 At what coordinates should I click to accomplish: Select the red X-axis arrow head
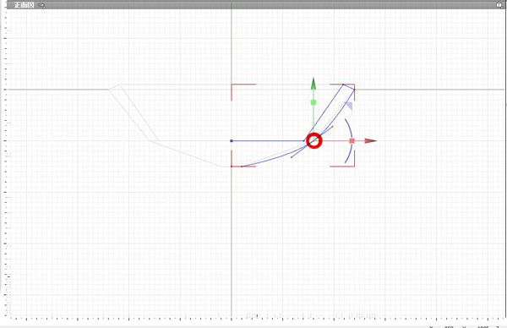coord(371,140)
